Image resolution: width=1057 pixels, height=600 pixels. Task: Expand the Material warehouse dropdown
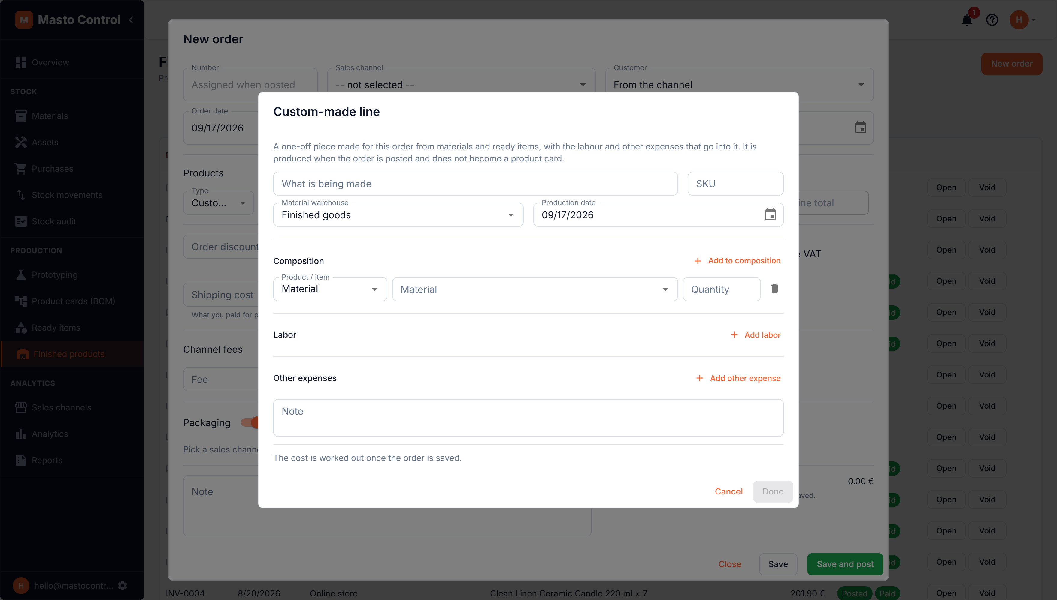(398, 215)
